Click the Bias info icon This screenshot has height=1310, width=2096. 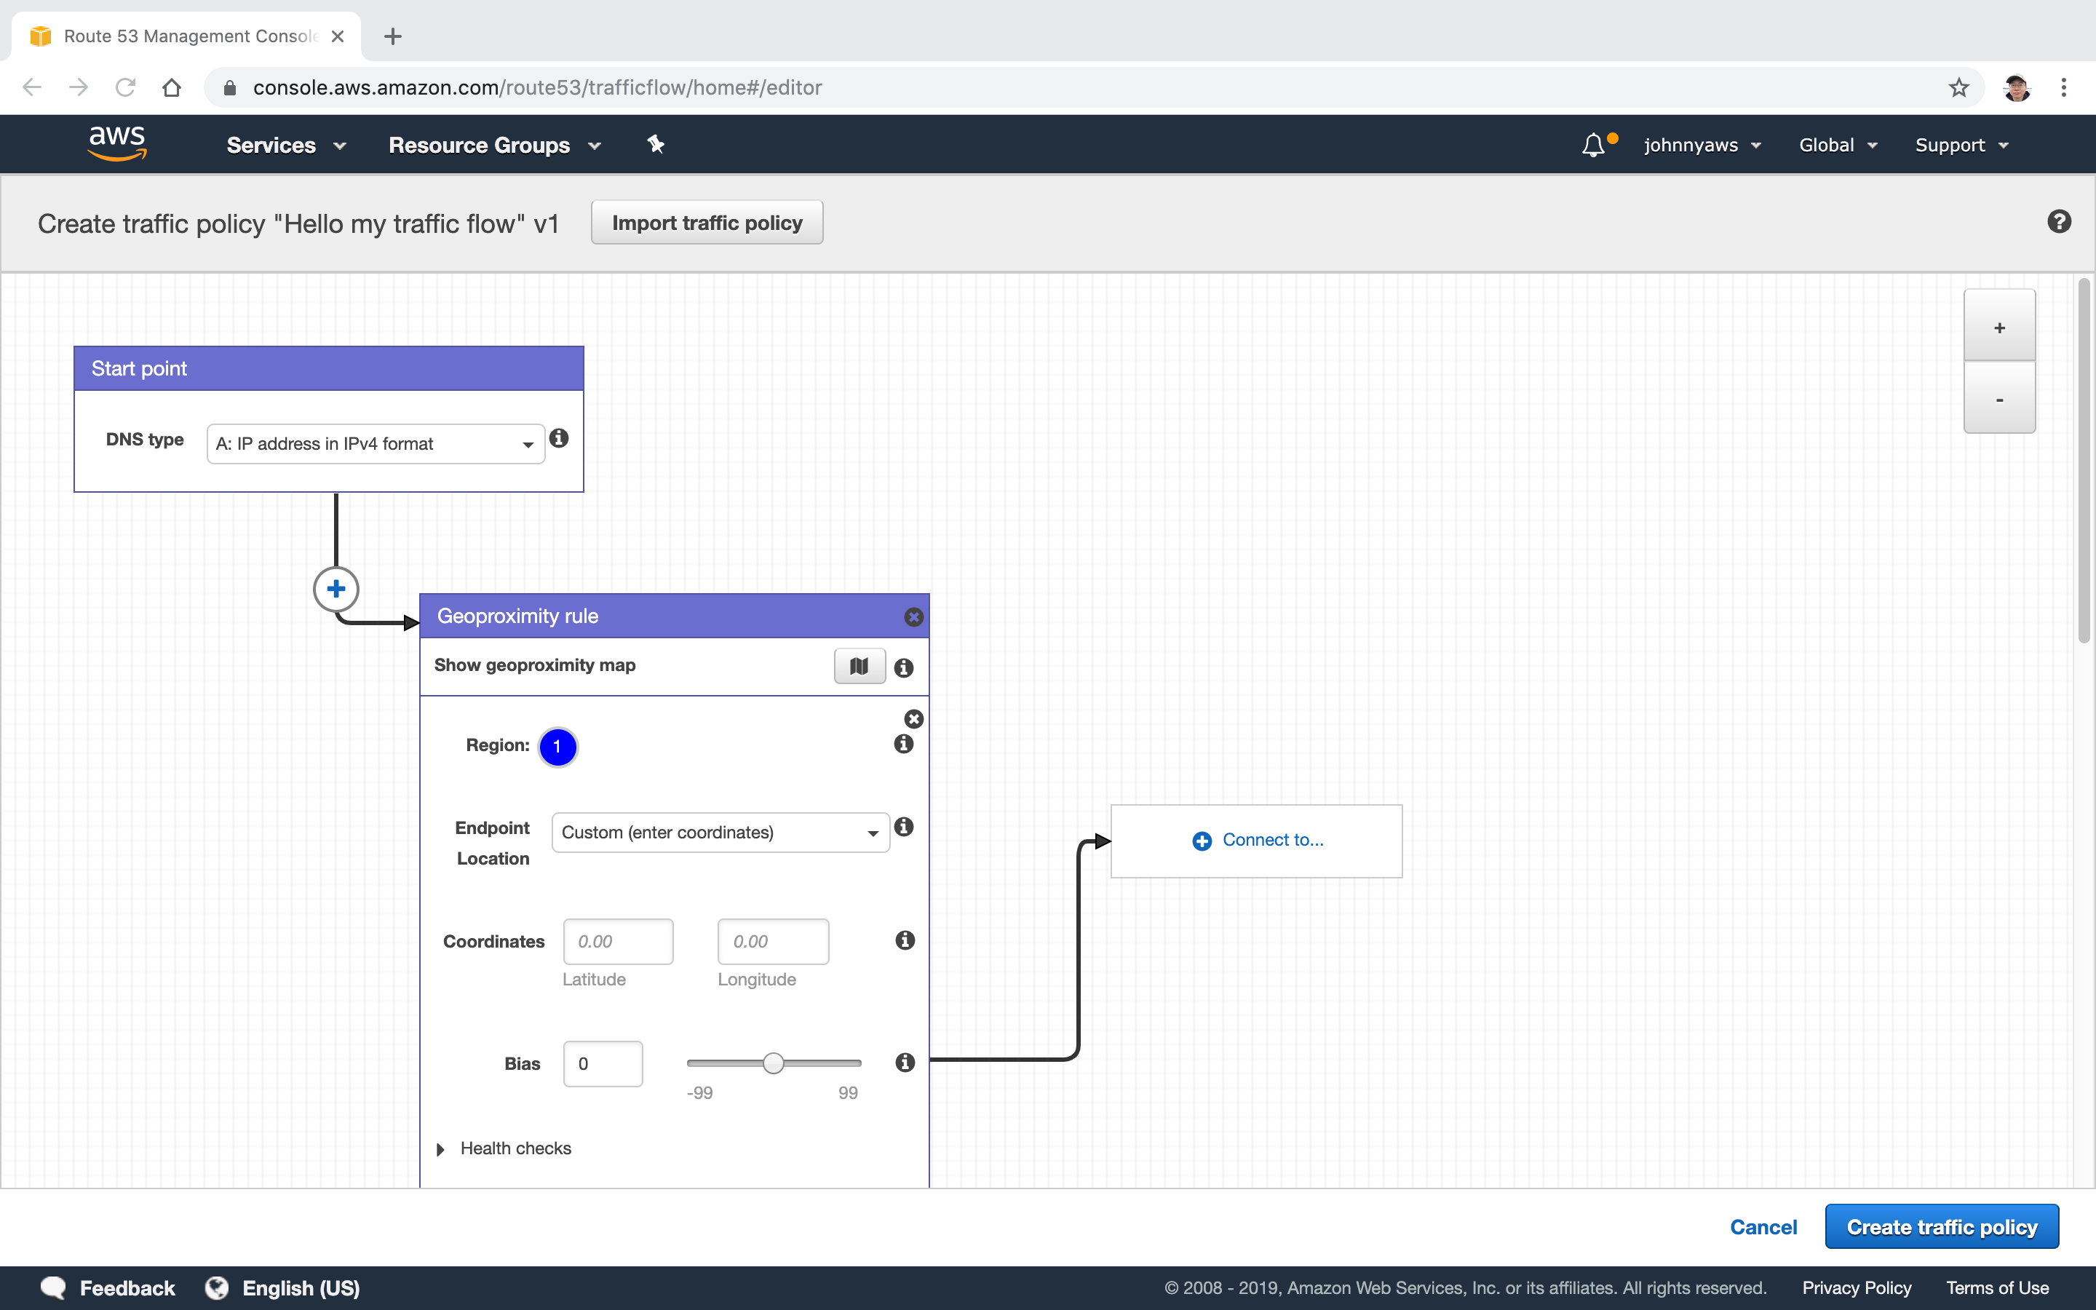coord(904,1063)
